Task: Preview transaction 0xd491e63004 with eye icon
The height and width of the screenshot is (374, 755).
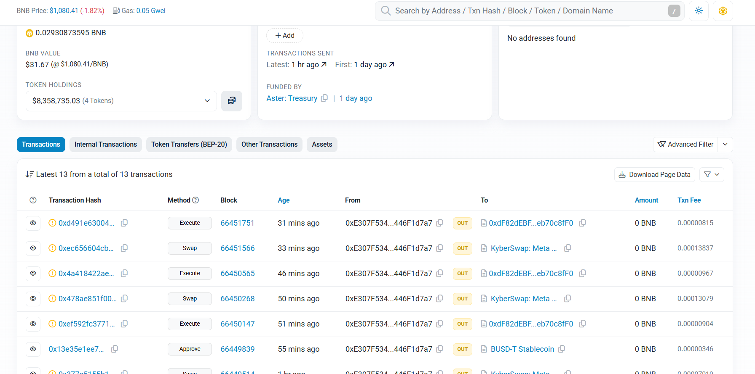Action: [33, 223]
